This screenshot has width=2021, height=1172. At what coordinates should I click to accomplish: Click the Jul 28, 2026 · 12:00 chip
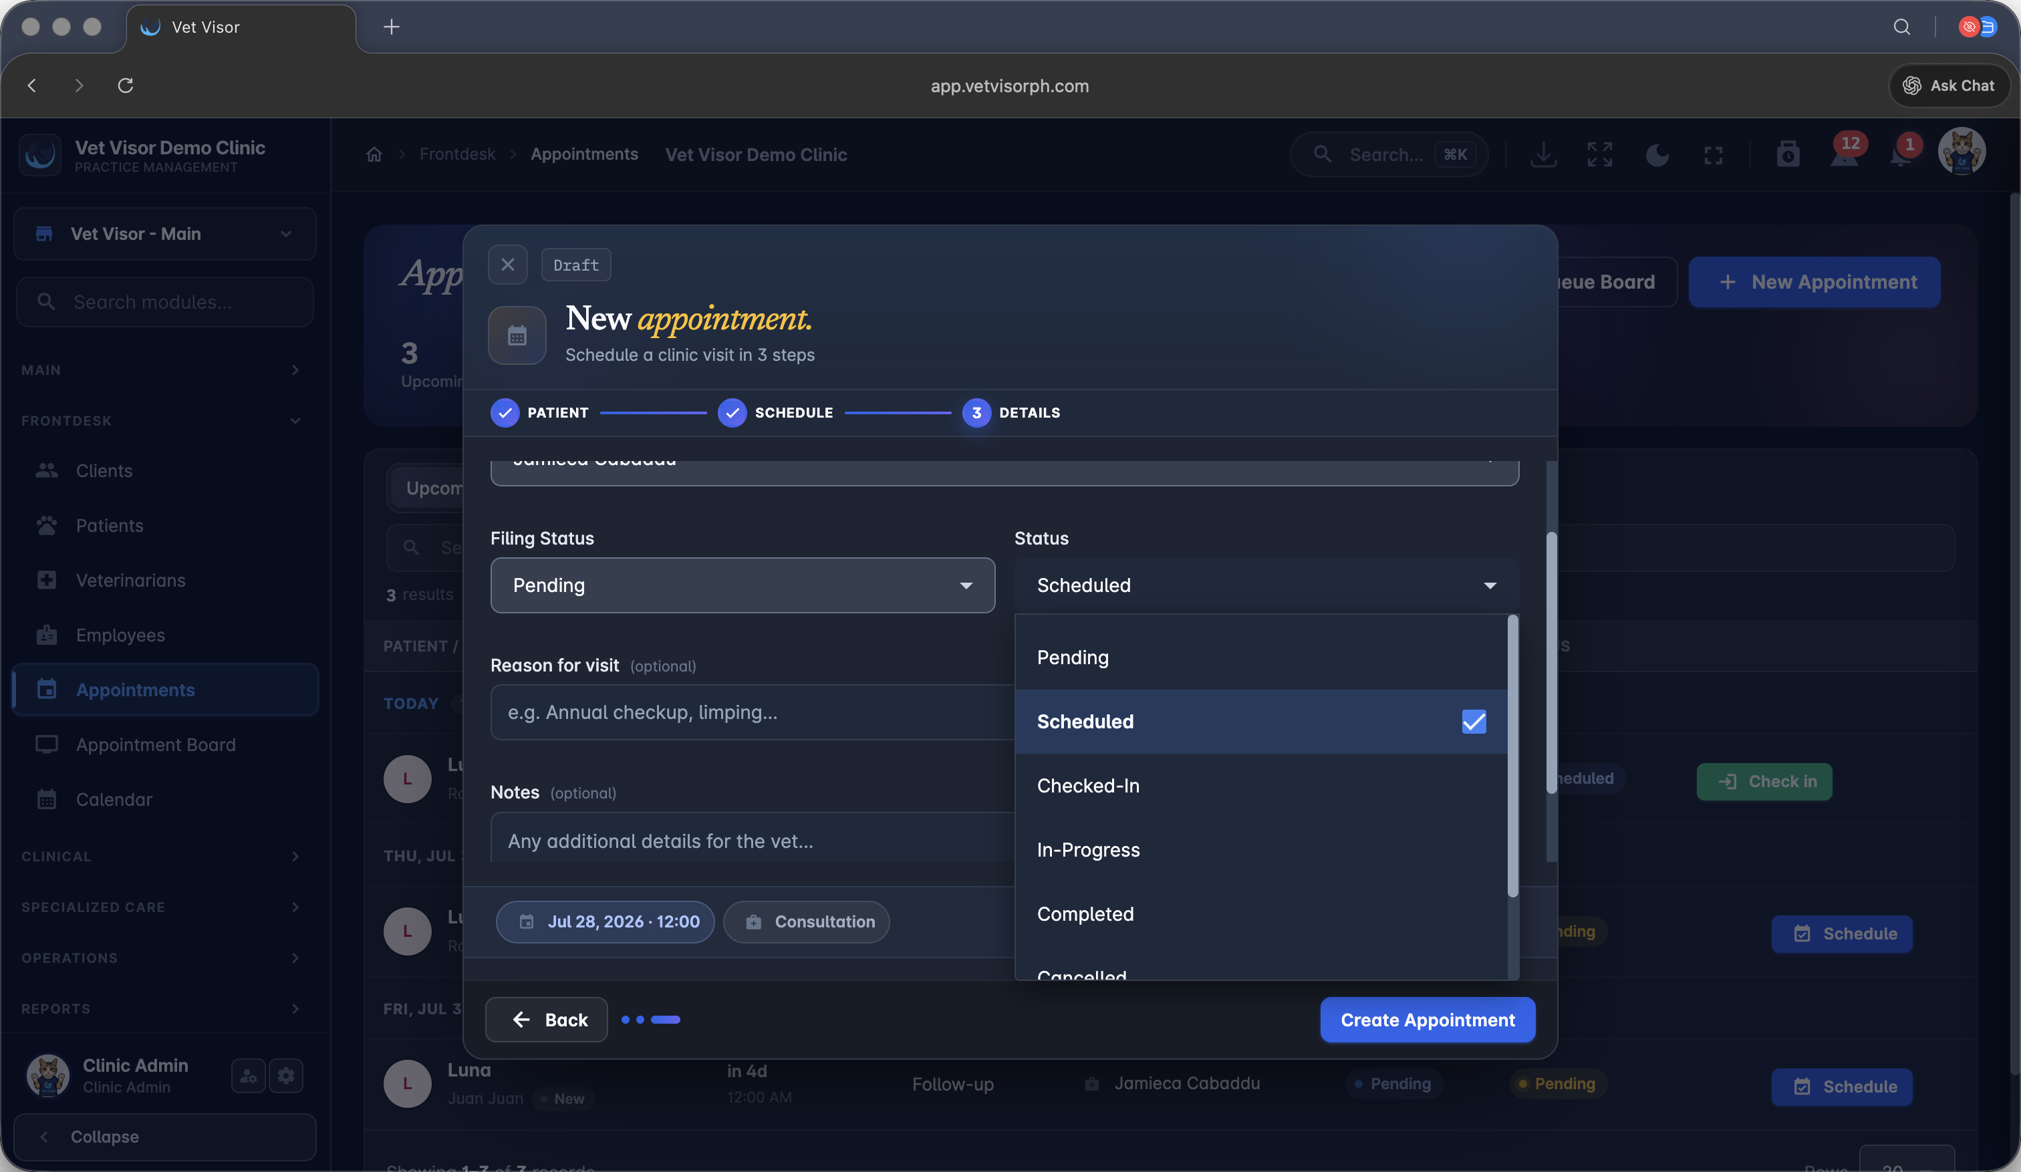(x=605, y=922)
